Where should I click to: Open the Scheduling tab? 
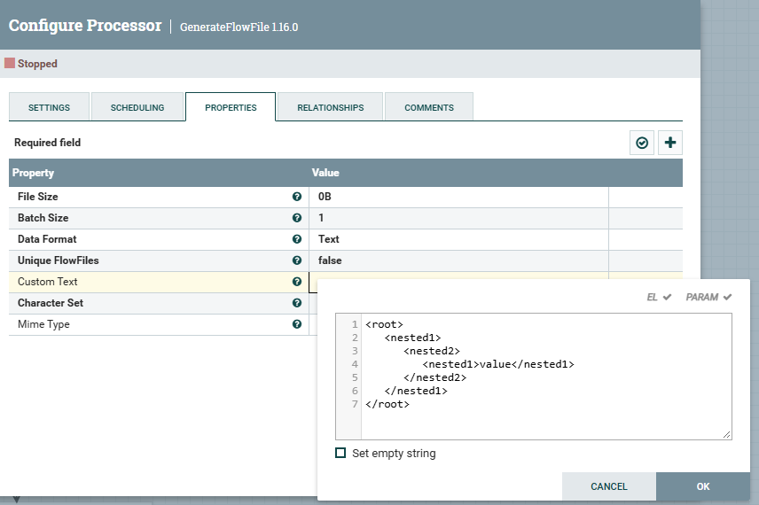click(x=137, y=107)
